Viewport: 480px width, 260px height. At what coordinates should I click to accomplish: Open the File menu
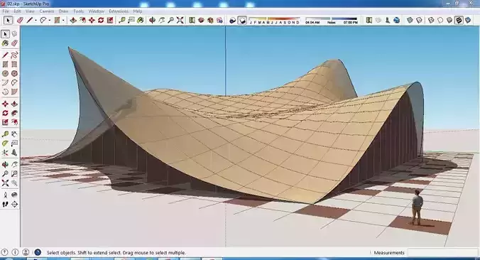6,11
